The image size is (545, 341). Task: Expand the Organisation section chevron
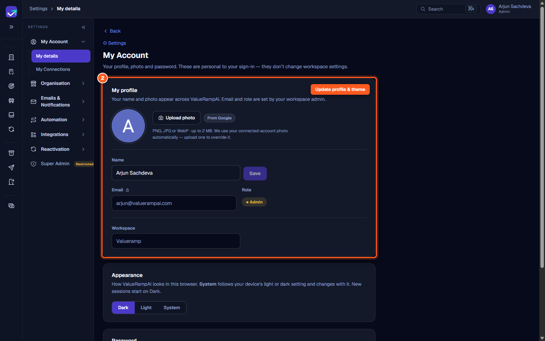click(83, 83)
